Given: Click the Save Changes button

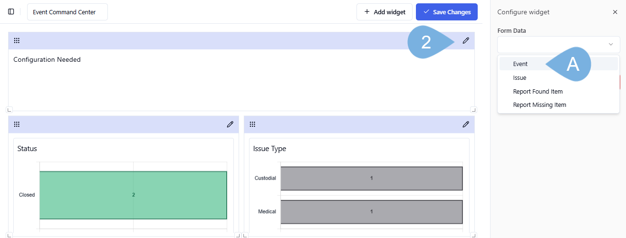Looking at the screenshot, I should coord(446,12).
